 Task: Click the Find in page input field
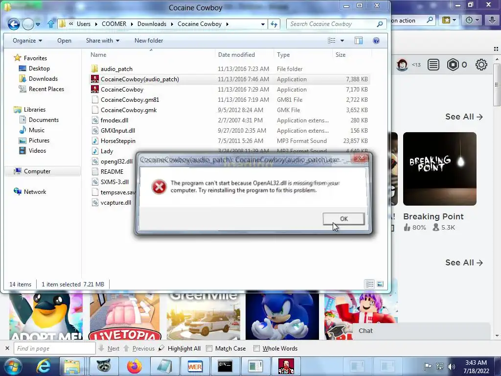55,349
